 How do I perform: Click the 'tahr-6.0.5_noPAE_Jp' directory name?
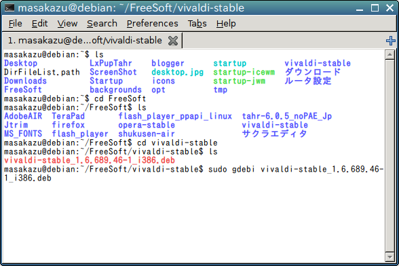(x=287, y=116)
